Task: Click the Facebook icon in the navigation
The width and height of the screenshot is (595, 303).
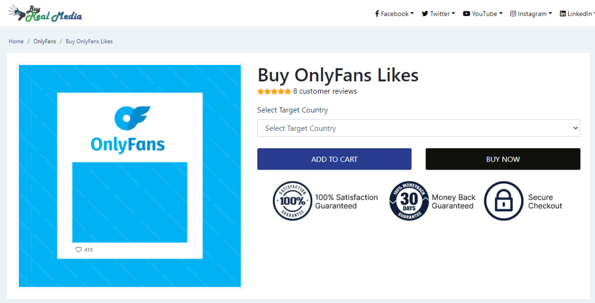Action: [377, 14]
